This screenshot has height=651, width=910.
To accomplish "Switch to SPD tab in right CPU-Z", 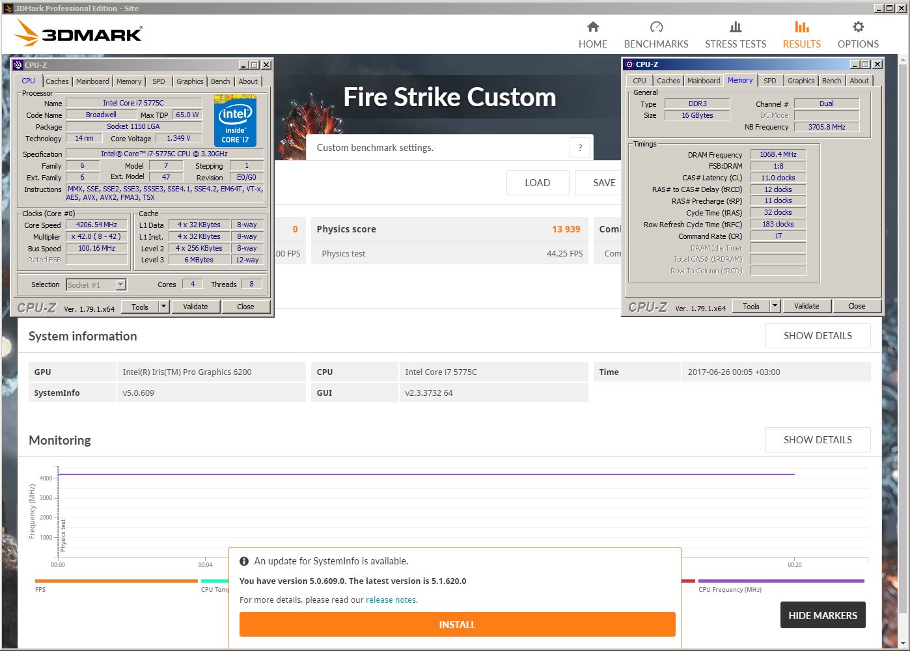I will tap(770, 81).
